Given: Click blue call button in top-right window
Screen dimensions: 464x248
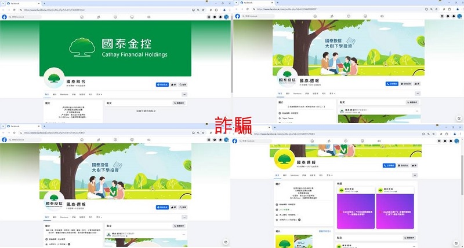Looking at the screenshot, I should 392,84.
